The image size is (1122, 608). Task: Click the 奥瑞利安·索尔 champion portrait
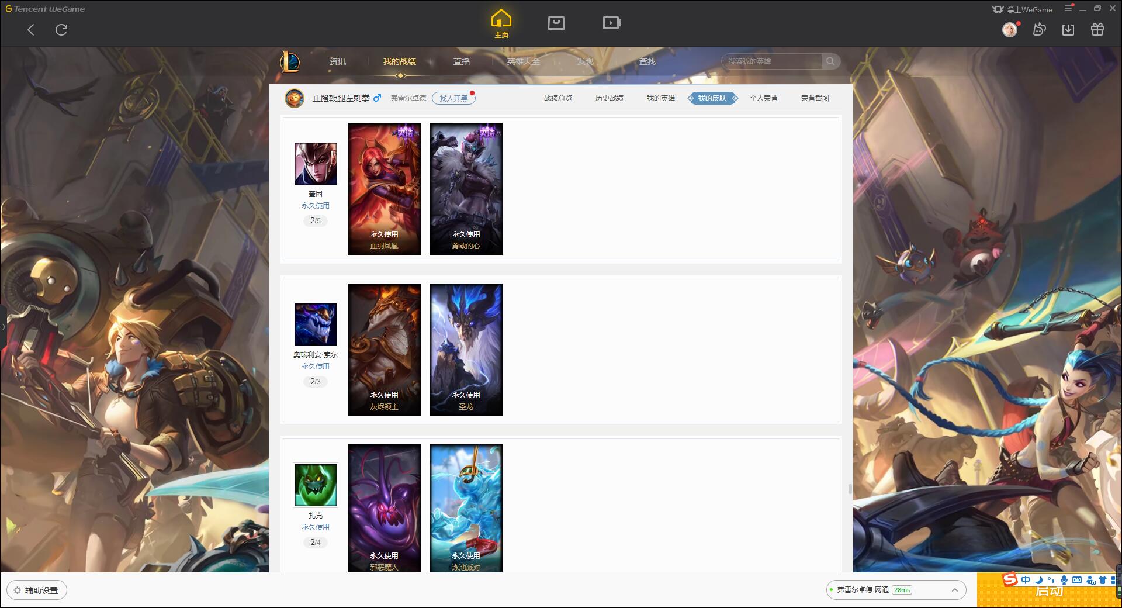click(x=316, y=324)
